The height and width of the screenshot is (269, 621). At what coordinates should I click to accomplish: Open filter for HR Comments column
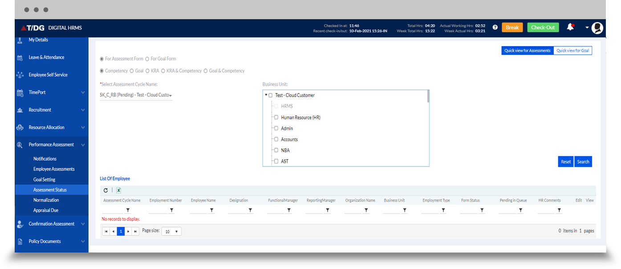[x=559, y=210]
